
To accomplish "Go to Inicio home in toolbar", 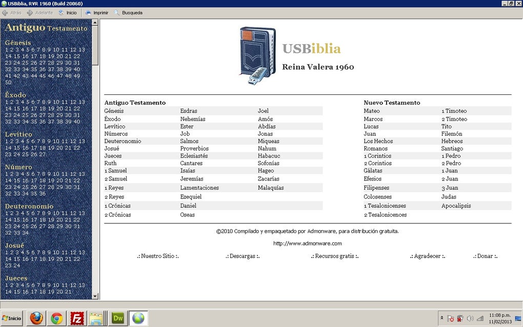I will [68, 13].
